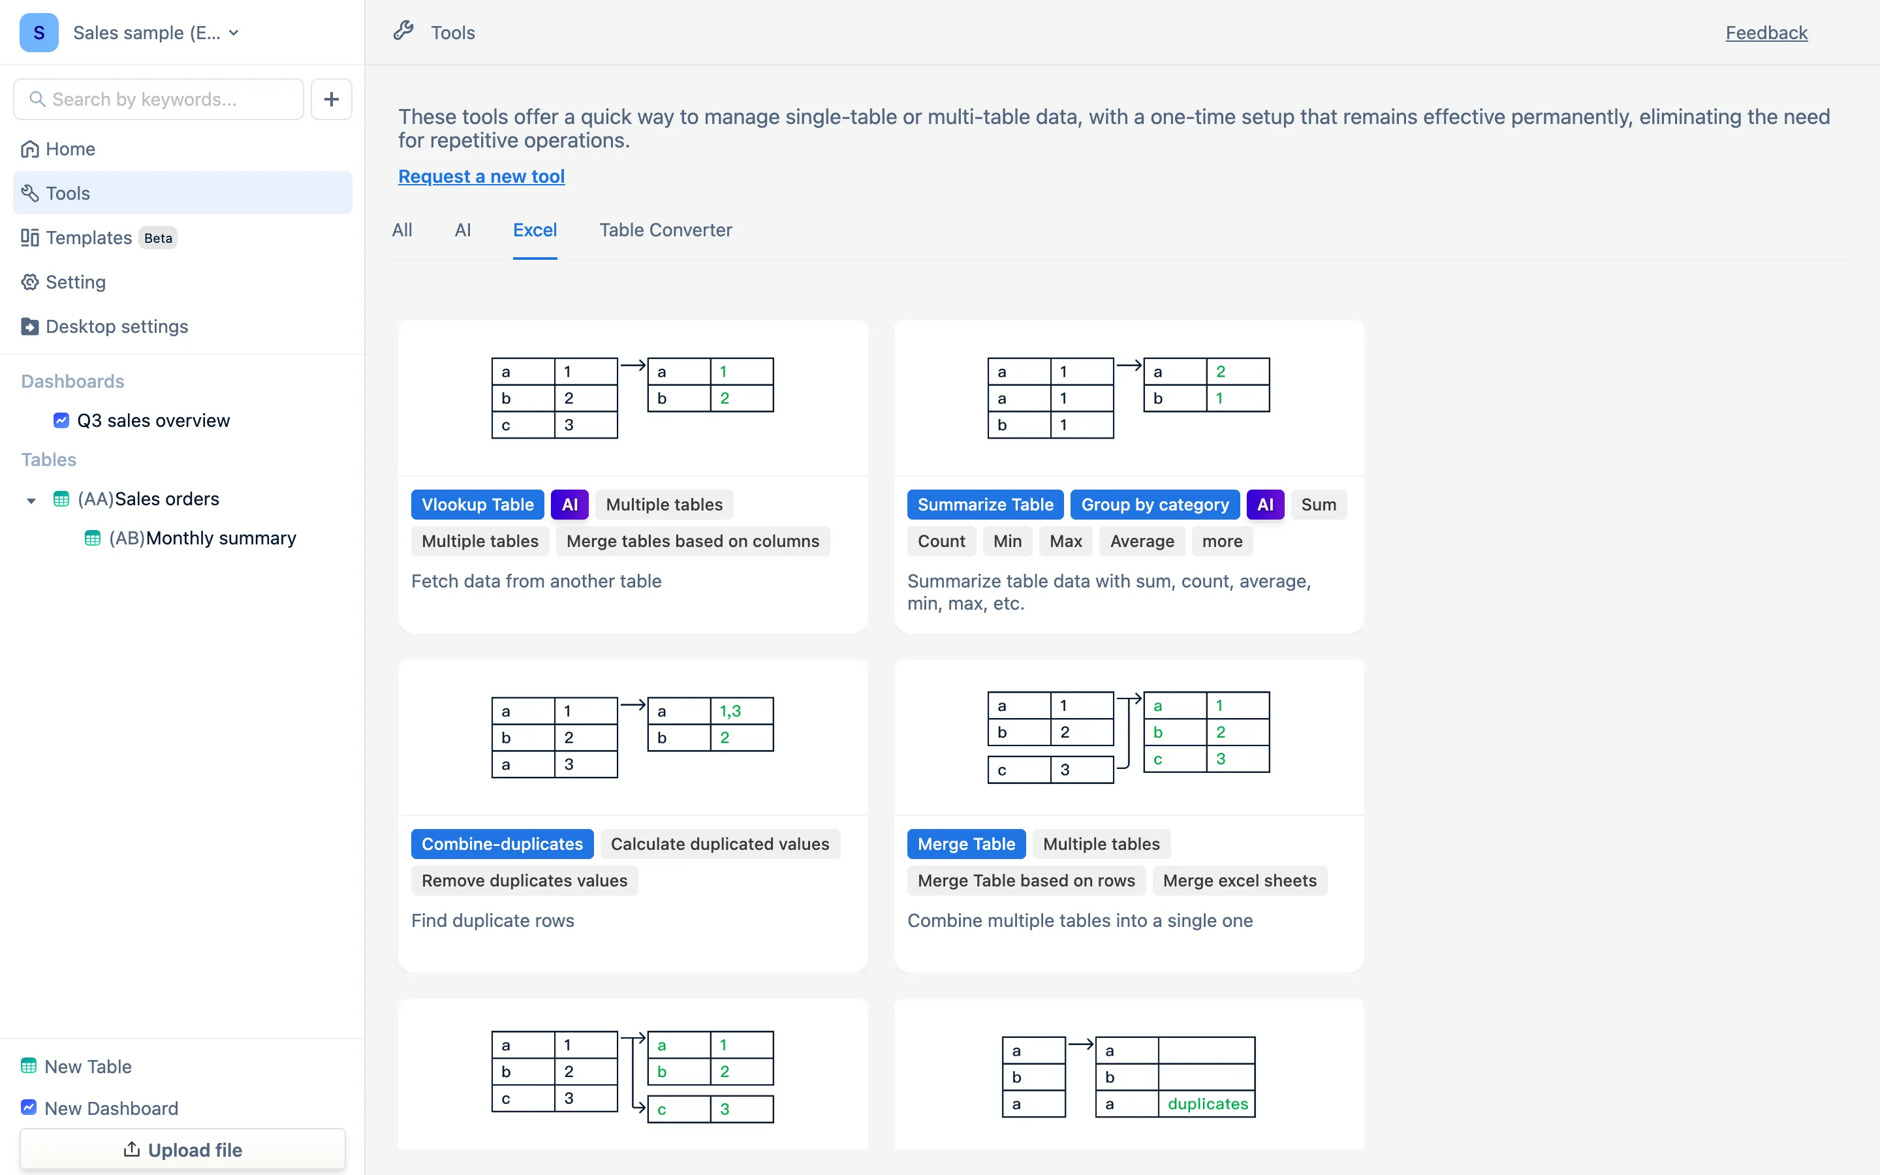
Task: Click the plus icon beside search field
Action: tap(331, 99)
